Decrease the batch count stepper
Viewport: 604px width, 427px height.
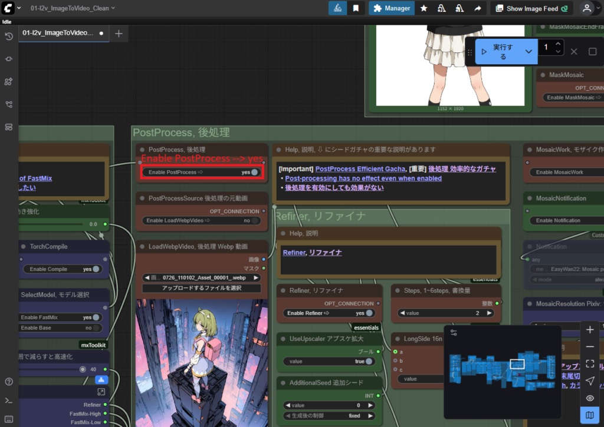click(x=558, y=52)
